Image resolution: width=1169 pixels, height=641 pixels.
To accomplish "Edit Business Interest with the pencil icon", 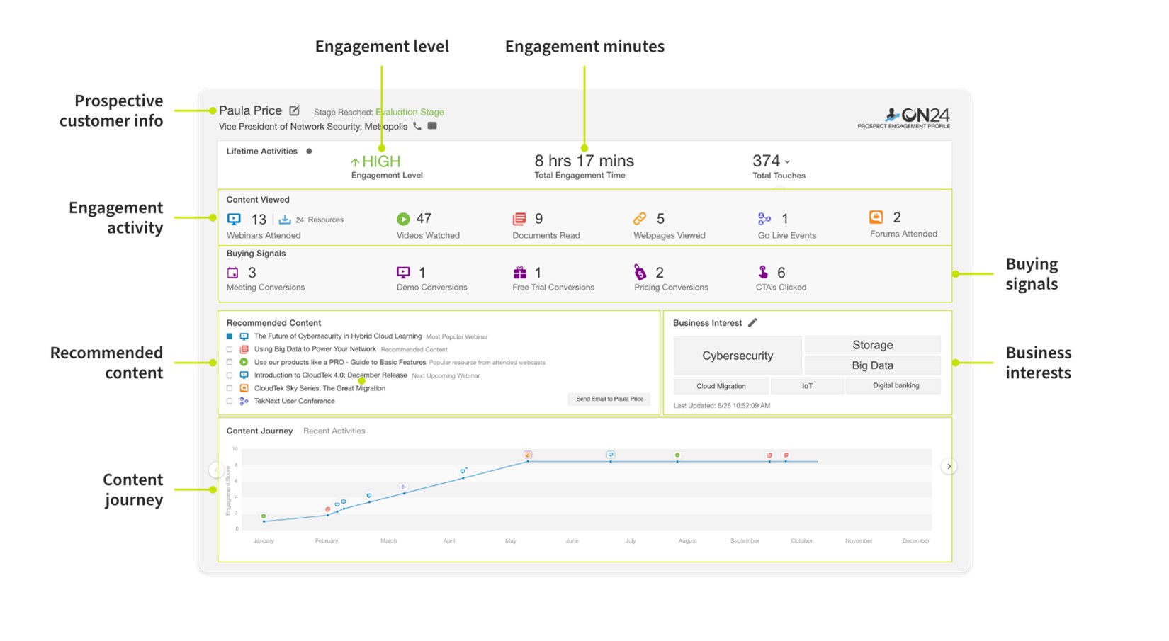I will click(x=752, y=323).
